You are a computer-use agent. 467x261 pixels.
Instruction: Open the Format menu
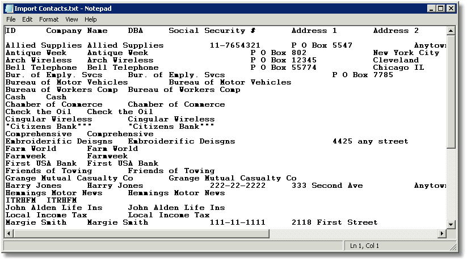click(x=49, y=19)
